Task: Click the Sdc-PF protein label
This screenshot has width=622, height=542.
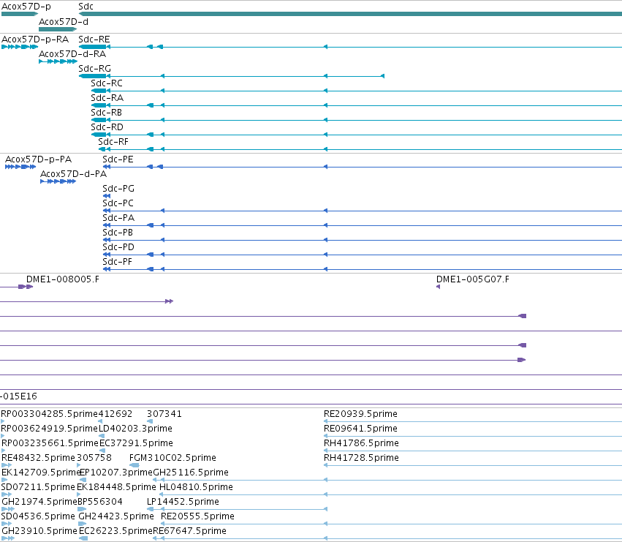Action: pos(117,262)
